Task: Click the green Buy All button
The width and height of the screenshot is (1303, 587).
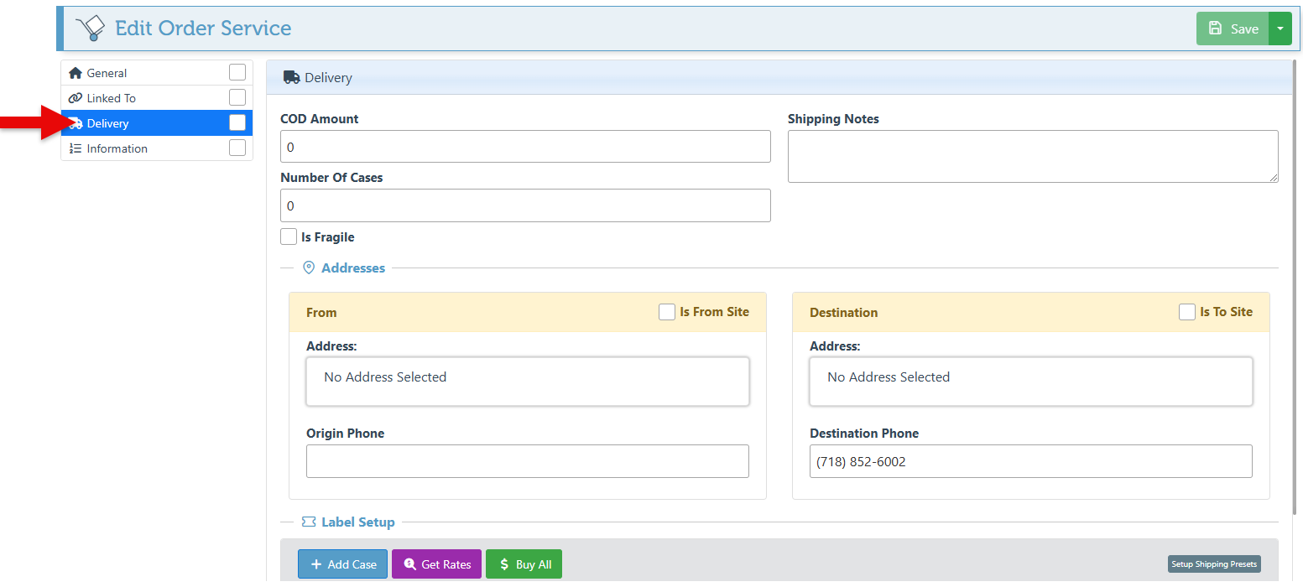Action: 524,564
